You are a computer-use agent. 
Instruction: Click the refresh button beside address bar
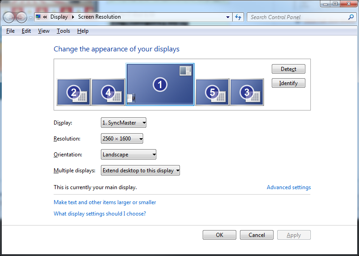pos(239,17)
